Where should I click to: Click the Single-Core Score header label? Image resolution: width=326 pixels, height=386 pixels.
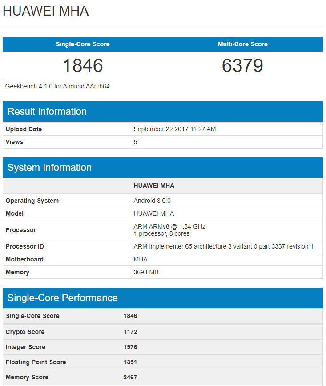[82, 44]
